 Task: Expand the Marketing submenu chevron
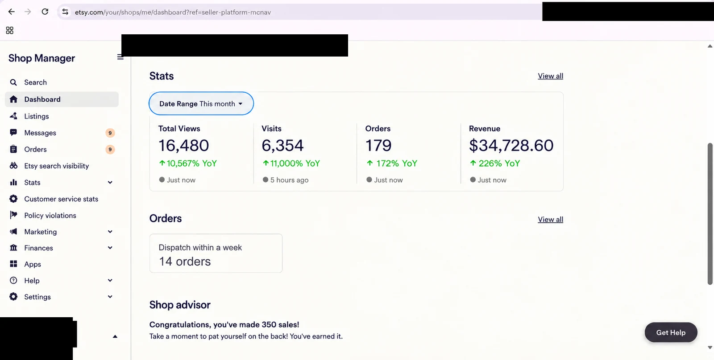110,232
